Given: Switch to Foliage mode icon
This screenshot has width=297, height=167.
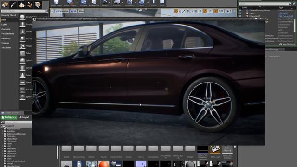Looking at the screenshot, I should pos(30,5).
